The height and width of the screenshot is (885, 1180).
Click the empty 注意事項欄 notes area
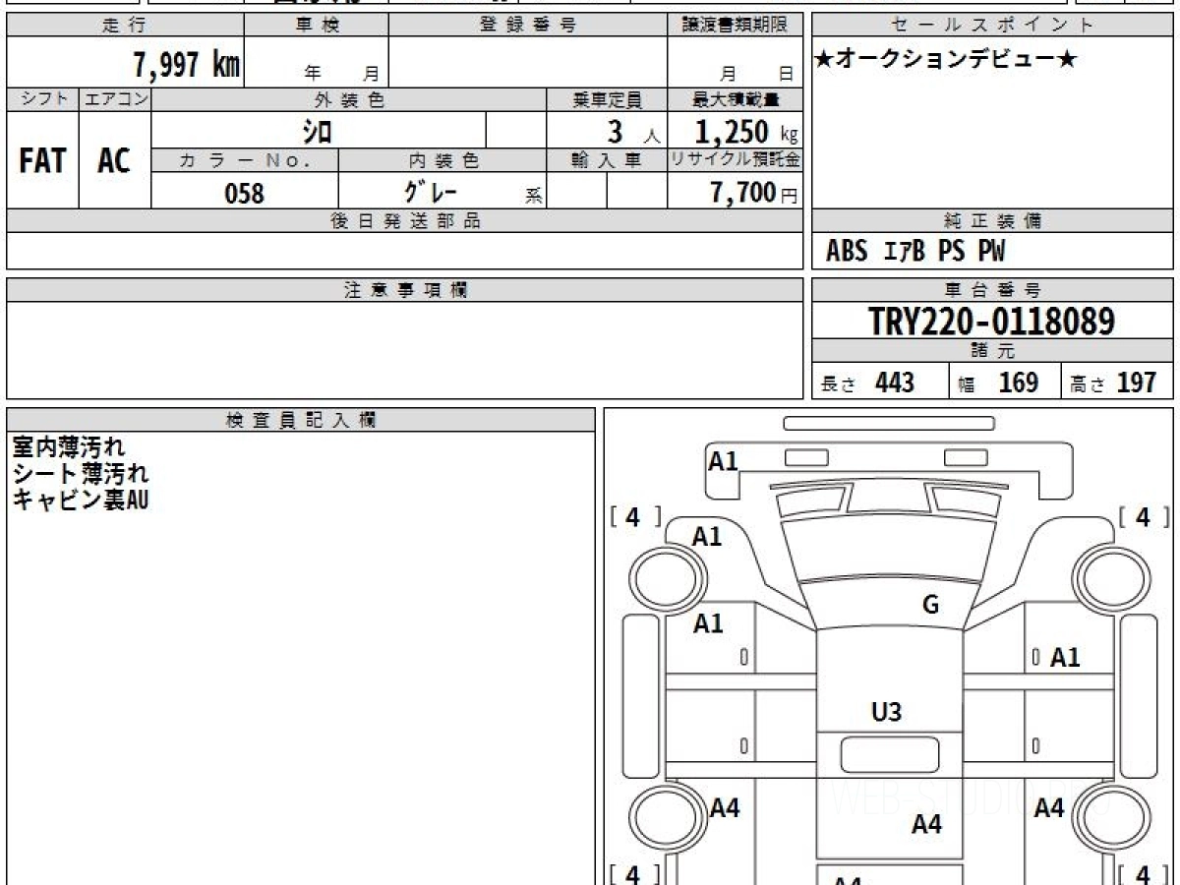pos(404,350)
